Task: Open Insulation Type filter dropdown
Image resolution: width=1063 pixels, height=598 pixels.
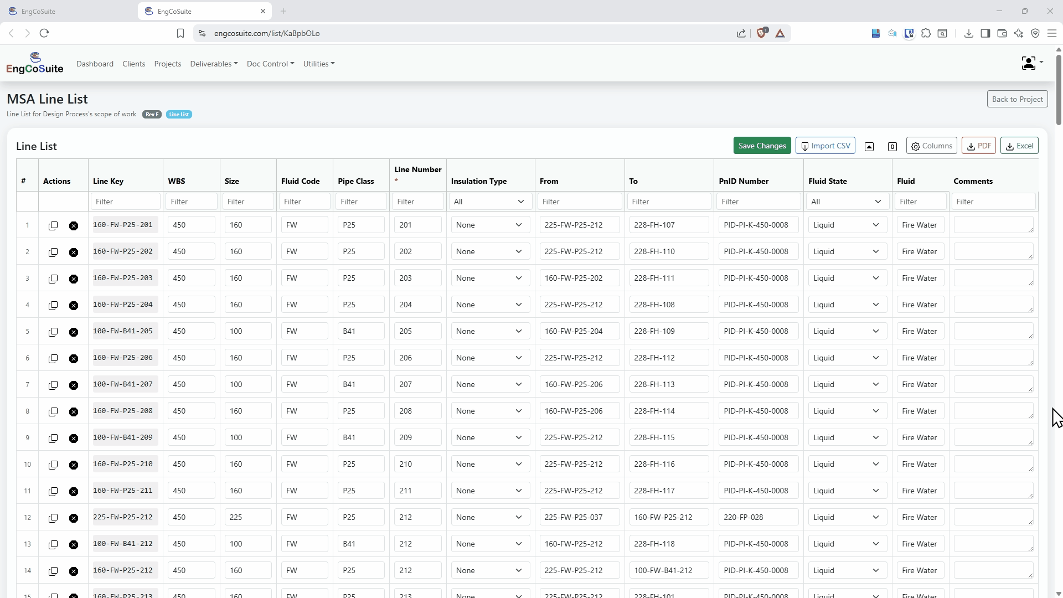Action: pyautogui.click(x=490, y=202)
